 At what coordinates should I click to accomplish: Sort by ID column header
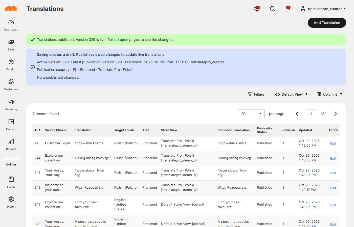click(38, 130)
